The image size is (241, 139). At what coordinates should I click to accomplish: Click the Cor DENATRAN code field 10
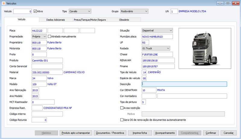[149, 90]
